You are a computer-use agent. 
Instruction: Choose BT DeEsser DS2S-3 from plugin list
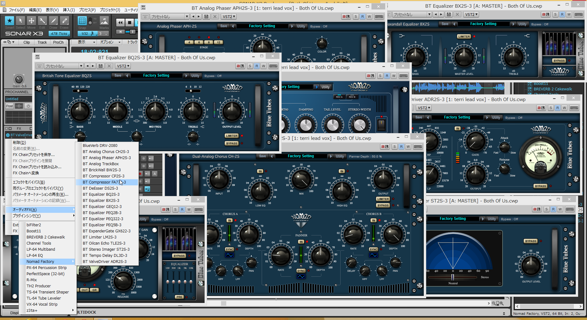point(107,188)
